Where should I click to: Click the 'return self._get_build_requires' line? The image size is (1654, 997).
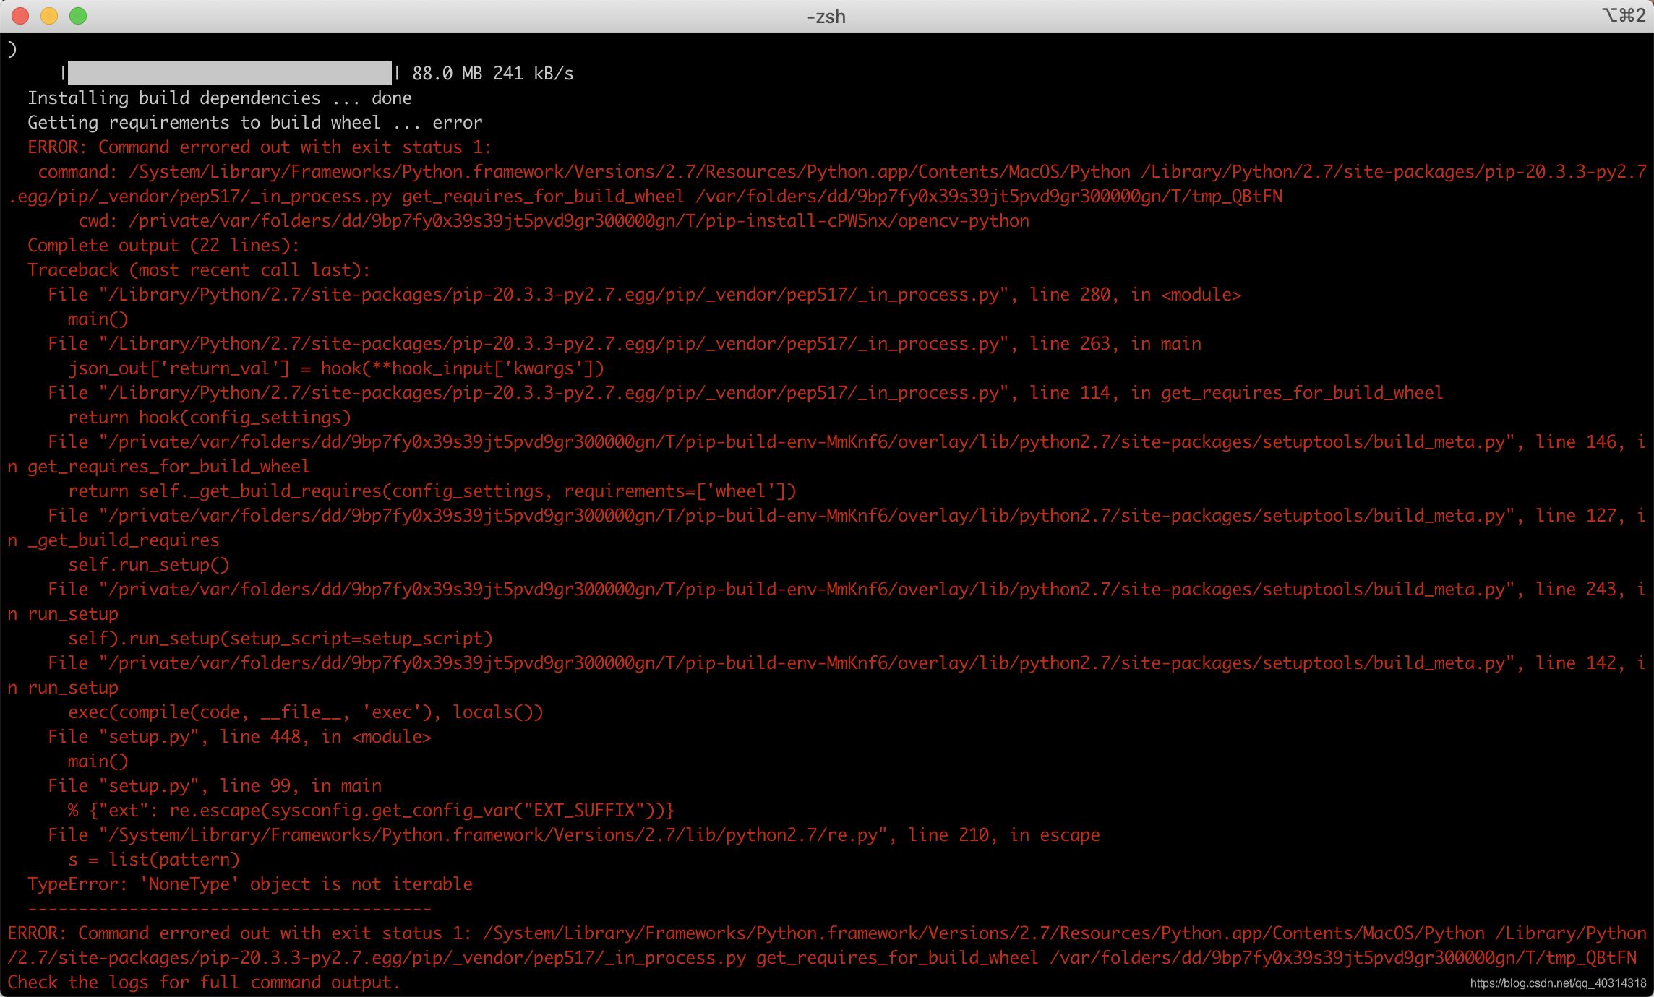(432, 491)
